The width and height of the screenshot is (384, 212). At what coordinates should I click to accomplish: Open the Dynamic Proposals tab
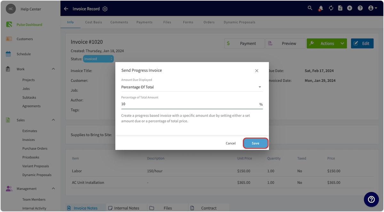point(239,22)
